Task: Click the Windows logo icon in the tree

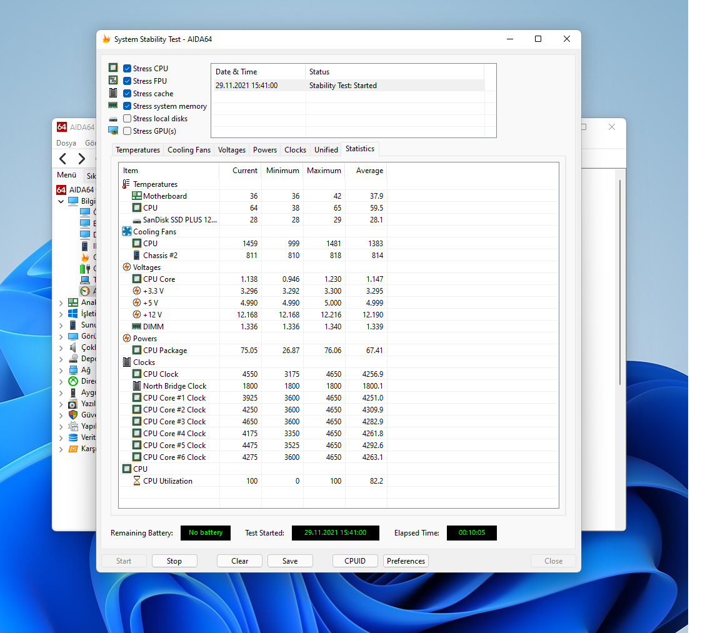Action: [x=73, y=314]
